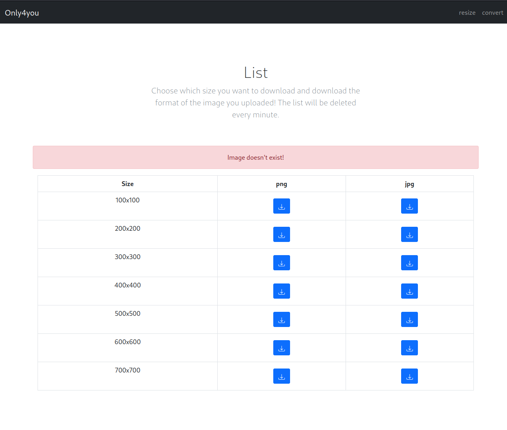Download the 300x300 png image
The image size is (507, 430).
click(x=282, y=263)
